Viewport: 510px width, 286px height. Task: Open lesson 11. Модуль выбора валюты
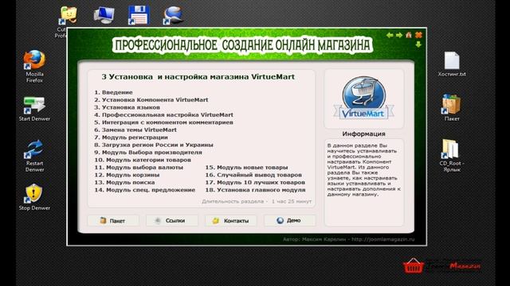(x=139, y=168)
